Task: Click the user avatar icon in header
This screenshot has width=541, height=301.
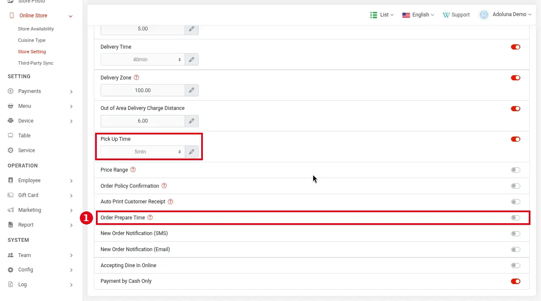Action: 484,14
